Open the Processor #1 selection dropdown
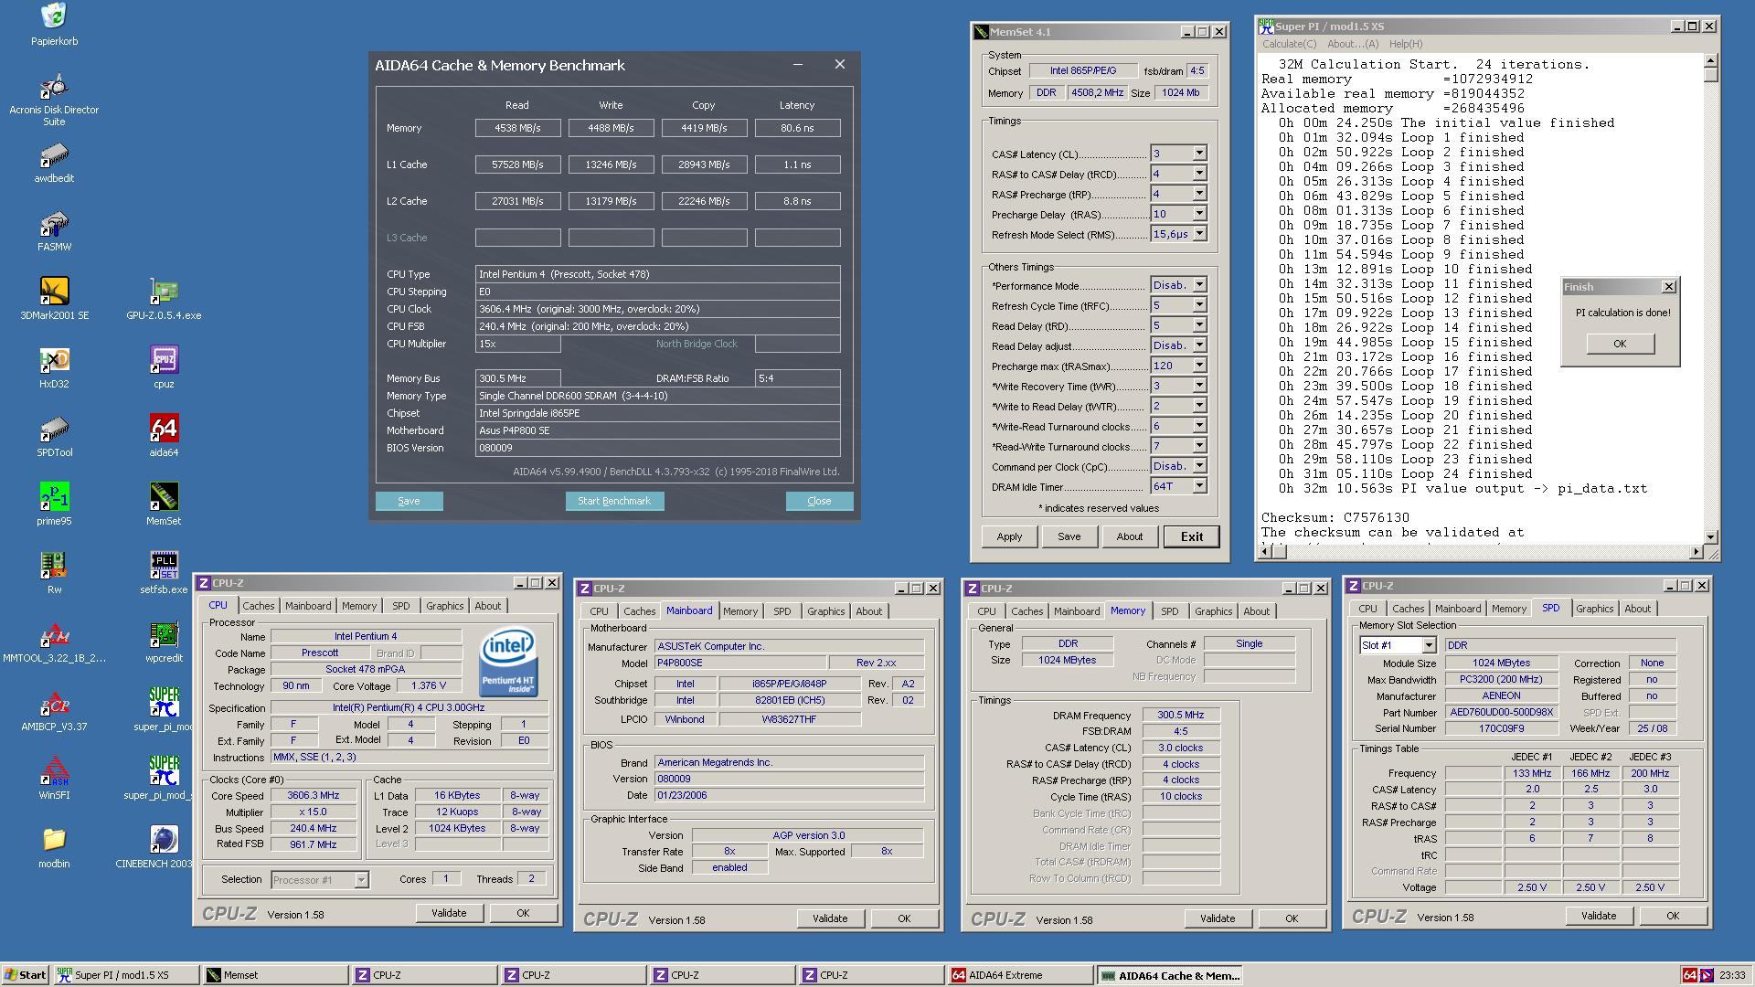The width and height of the screenshot is (1755, 987). [x=319, y=879]
